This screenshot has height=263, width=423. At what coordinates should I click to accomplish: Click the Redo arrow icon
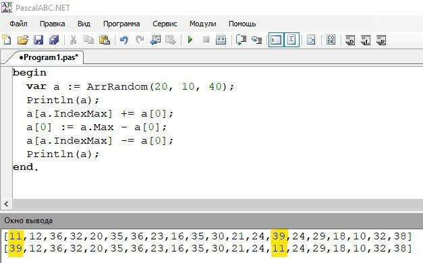[x=140, y=40]
